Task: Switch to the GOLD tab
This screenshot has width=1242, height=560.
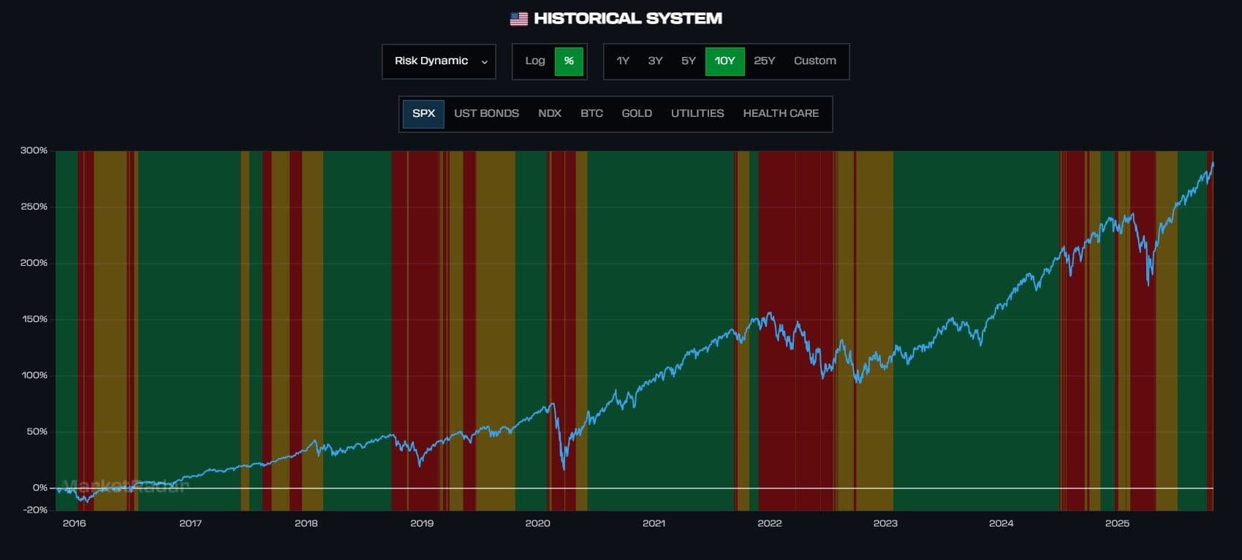Action: [636, 114]
